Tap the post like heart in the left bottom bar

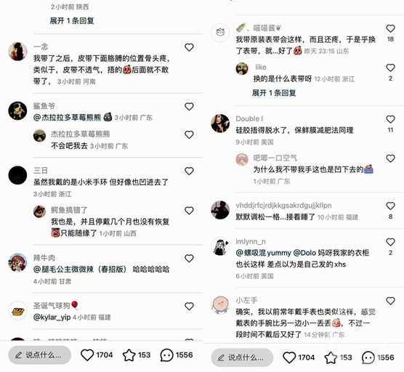tap(87, 355)
